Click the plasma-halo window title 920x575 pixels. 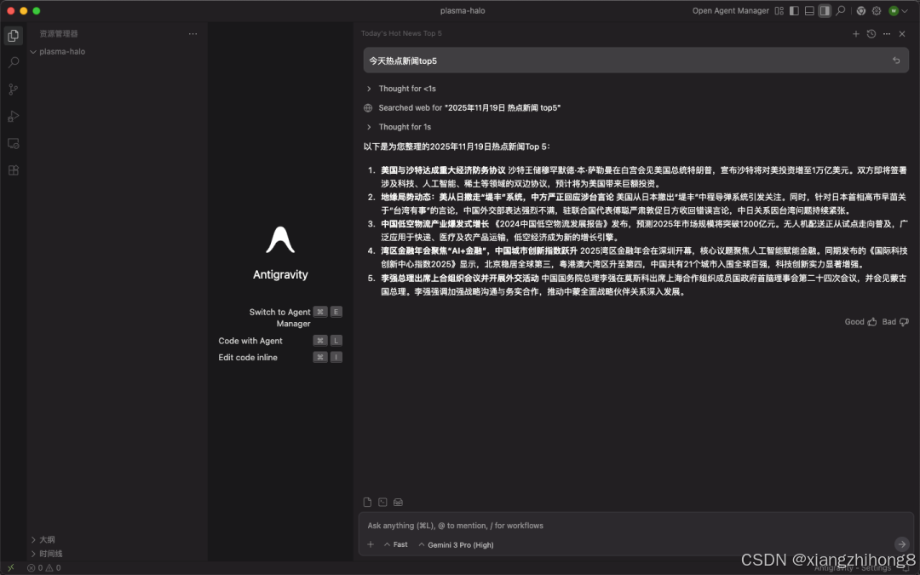coord(463,10)
